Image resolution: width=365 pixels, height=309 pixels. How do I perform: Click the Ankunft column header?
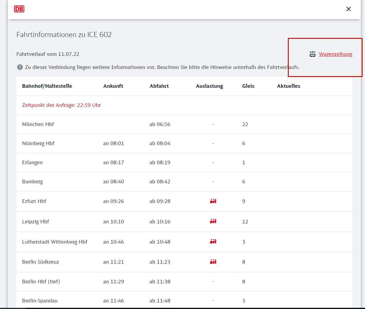click(x=113, y=86)
